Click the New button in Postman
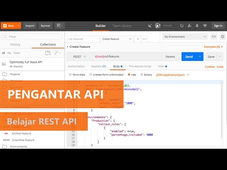Image resolution: width=227 pixels, height=170 pixels. click(x=9, y=25)
